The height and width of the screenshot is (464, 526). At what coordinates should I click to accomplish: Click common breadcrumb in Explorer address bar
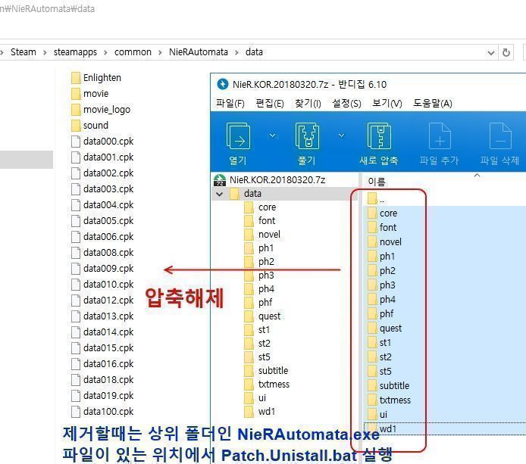[133, 52]
